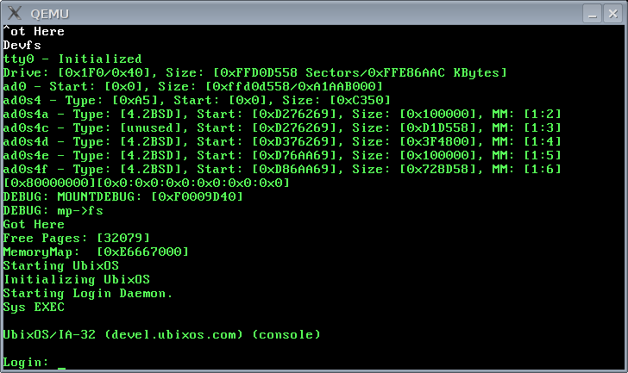Click the Login prompt cursor
Viewport: 628px width, 373px height.
(61, 363)
